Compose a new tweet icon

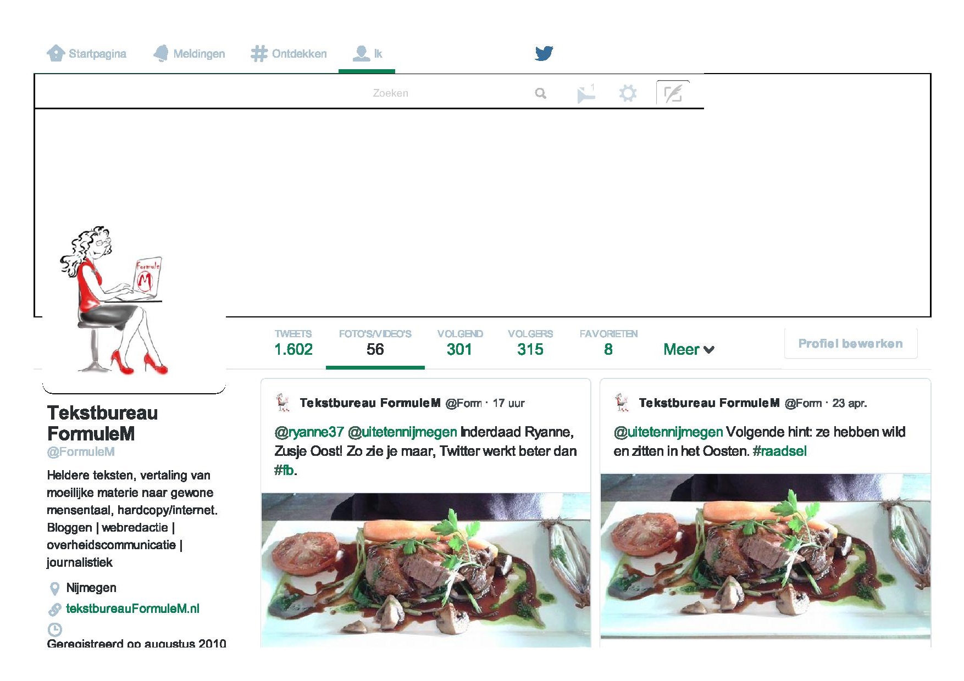(673, 93)
